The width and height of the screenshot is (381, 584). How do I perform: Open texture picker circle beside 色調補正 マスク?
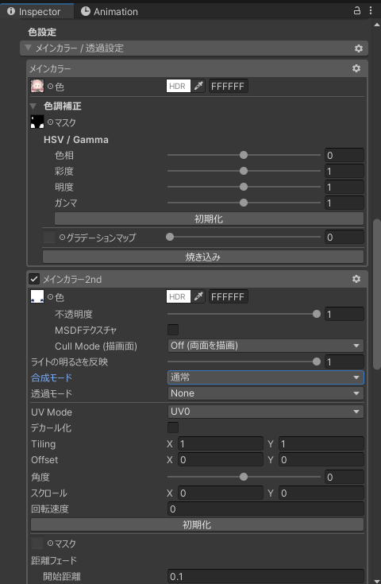coord(50,122)
